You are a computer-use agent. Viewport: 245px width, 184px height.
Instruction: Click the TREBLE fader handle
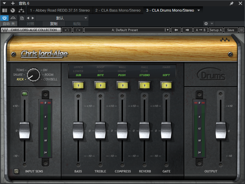[x=100, y=131]
